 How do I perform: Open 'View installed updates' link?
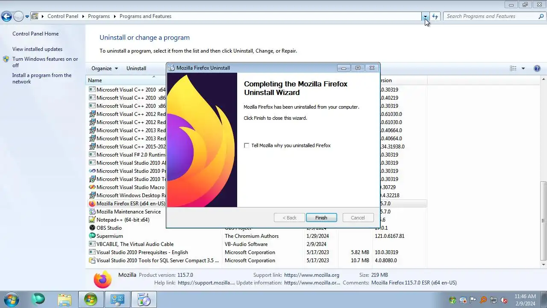coord(37,49)
